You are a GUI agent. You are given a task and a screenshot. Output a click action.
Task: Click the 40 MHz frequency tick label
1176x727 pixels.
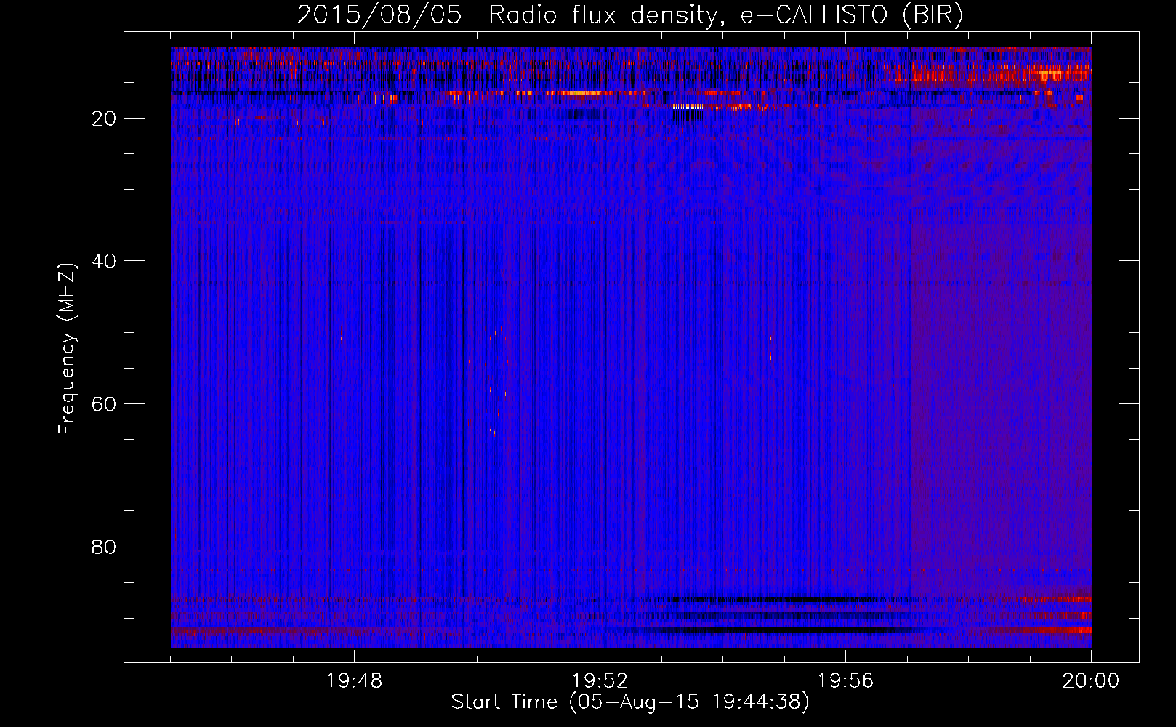click(x=105, y=261)
